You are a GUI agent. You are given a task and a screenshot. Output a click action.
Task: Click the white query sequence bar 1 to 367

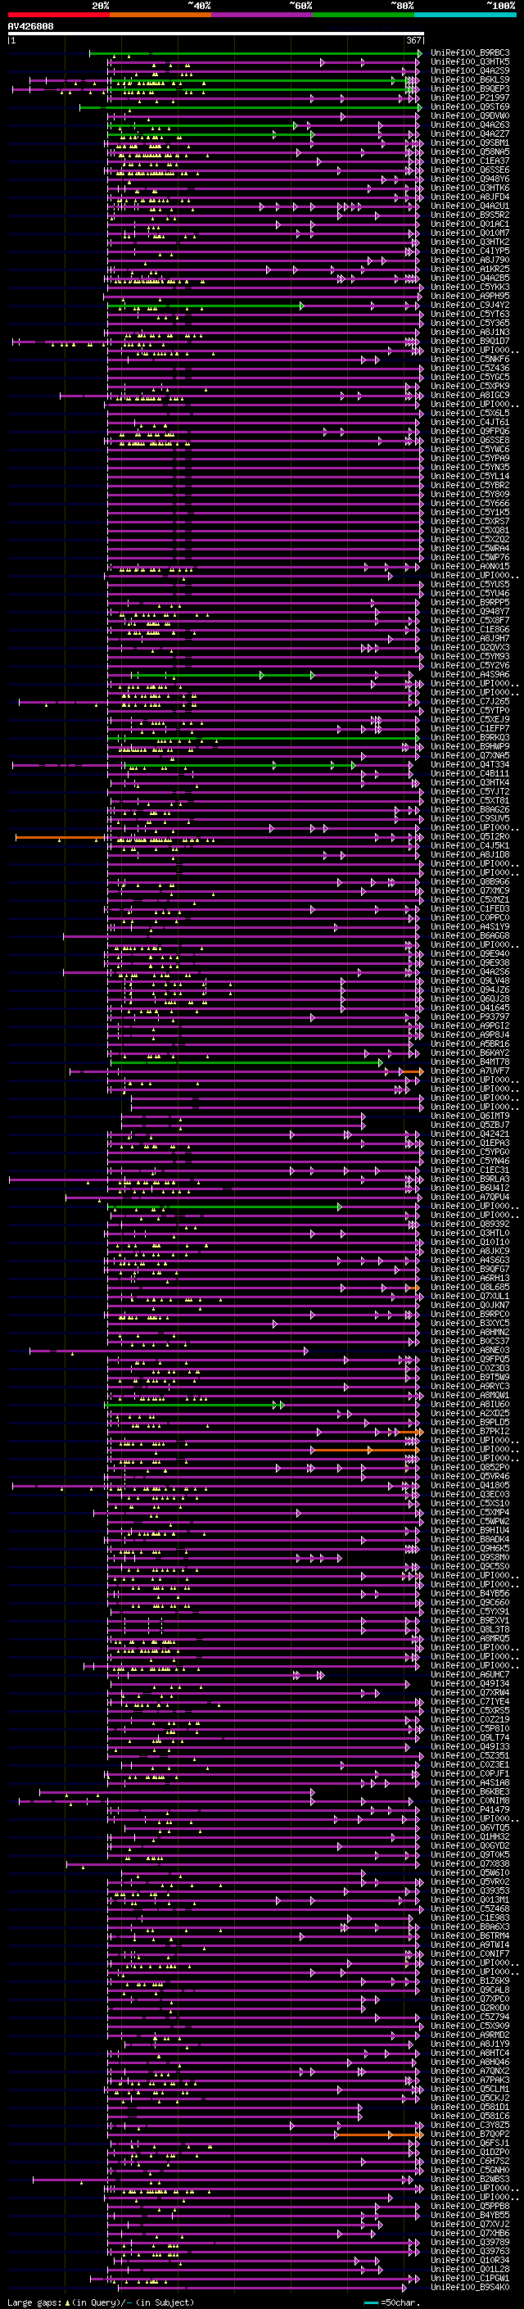[x=216, y=34]
